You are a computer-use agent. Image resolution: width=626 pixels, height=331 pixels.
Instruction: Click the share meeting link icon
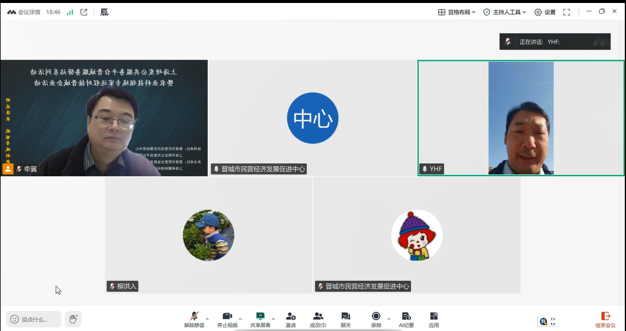pyautogui.click(x=84, y=13)
